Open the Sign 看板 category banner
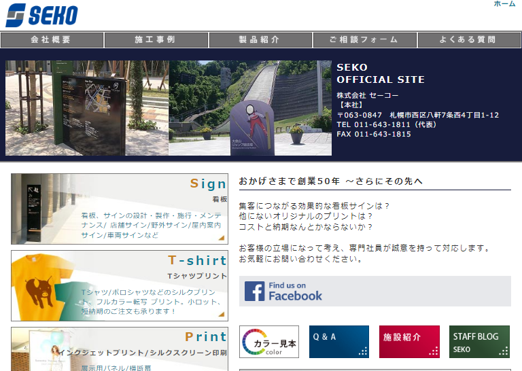This screenshot has width=522, height=371. click(x=120, y=209)
